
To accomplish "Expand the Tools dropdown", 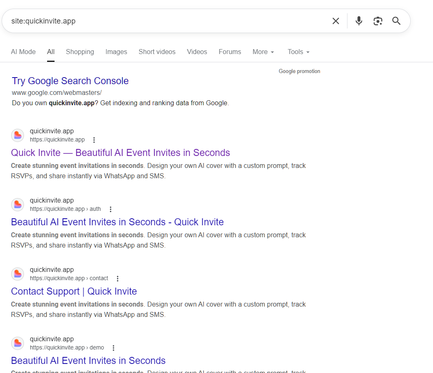I will point(298,52).
